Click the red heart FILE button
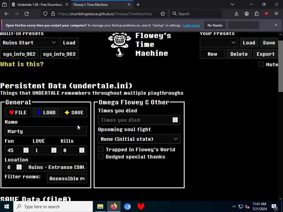 18,113
